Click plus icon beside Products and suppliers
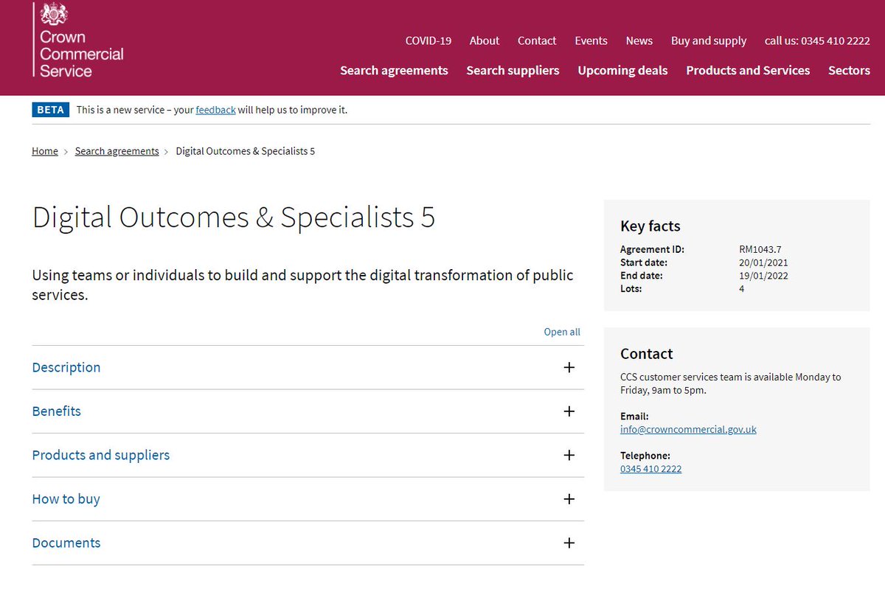Screen dimensions: 885x592 569,455
